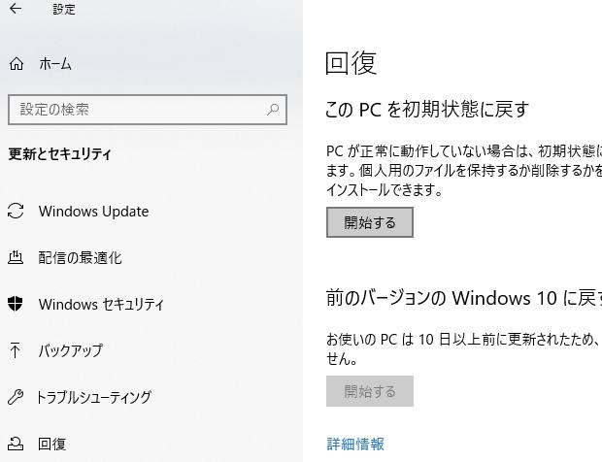Click the Windows セキュリティ shield icon
602x462 pixels.
16,304
